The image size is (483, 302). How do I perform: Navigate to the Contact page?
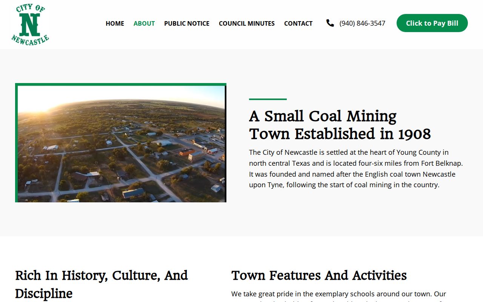pos(298,23)
